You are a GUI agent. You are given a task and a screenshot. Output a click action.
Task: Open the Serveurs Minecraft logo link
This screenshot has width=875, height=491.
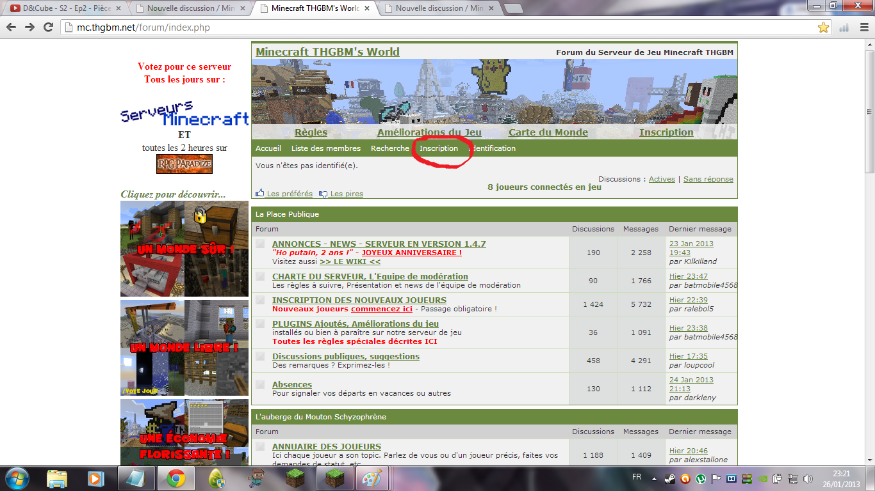184,114
